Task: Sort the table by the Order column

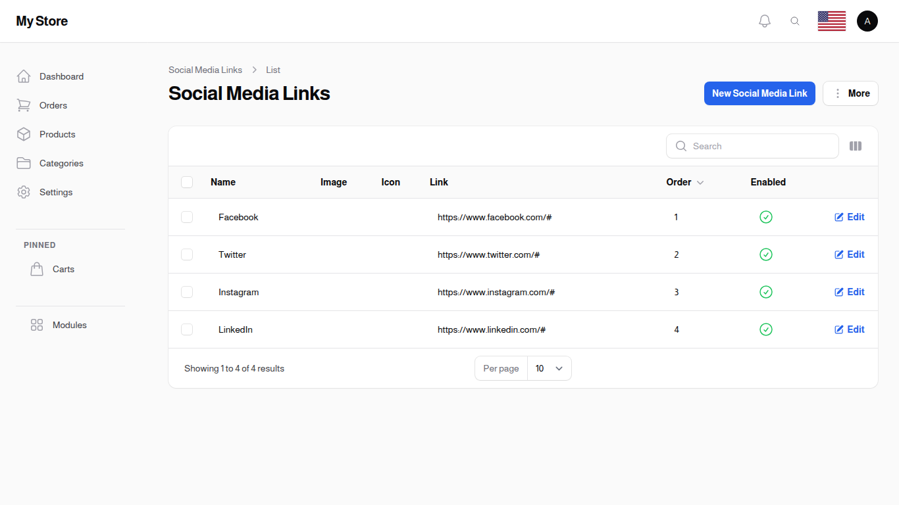Action: coord(684,182)
